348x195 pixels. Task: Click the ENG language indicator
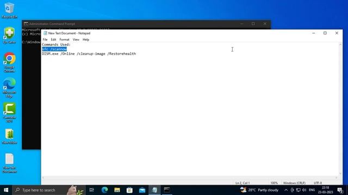click(312, 190)
